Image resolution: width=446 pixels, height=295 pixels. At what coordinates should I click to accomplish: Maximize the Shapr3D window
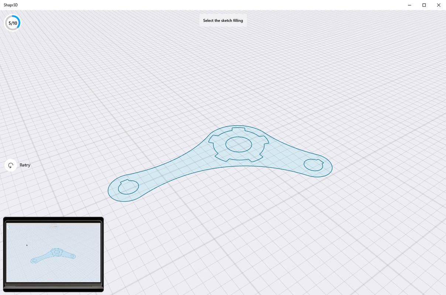pyautogui.click(x=424, y=5)
